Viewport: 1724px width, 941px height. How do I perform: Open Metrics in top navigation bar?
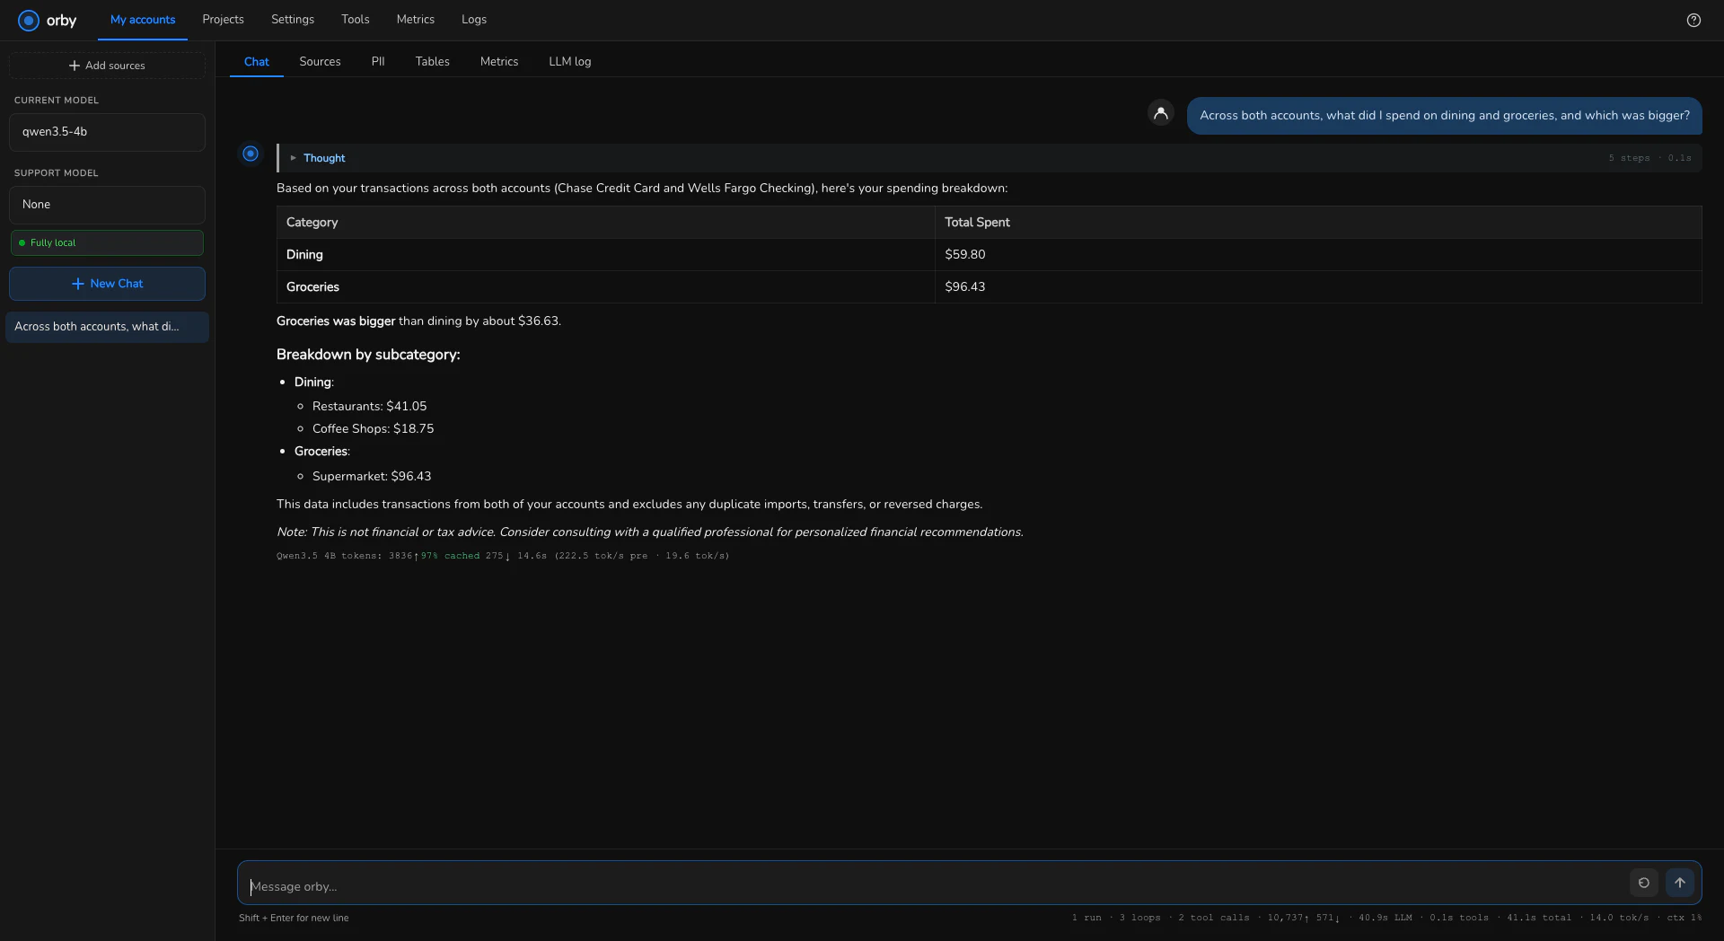tap(416, 20)
